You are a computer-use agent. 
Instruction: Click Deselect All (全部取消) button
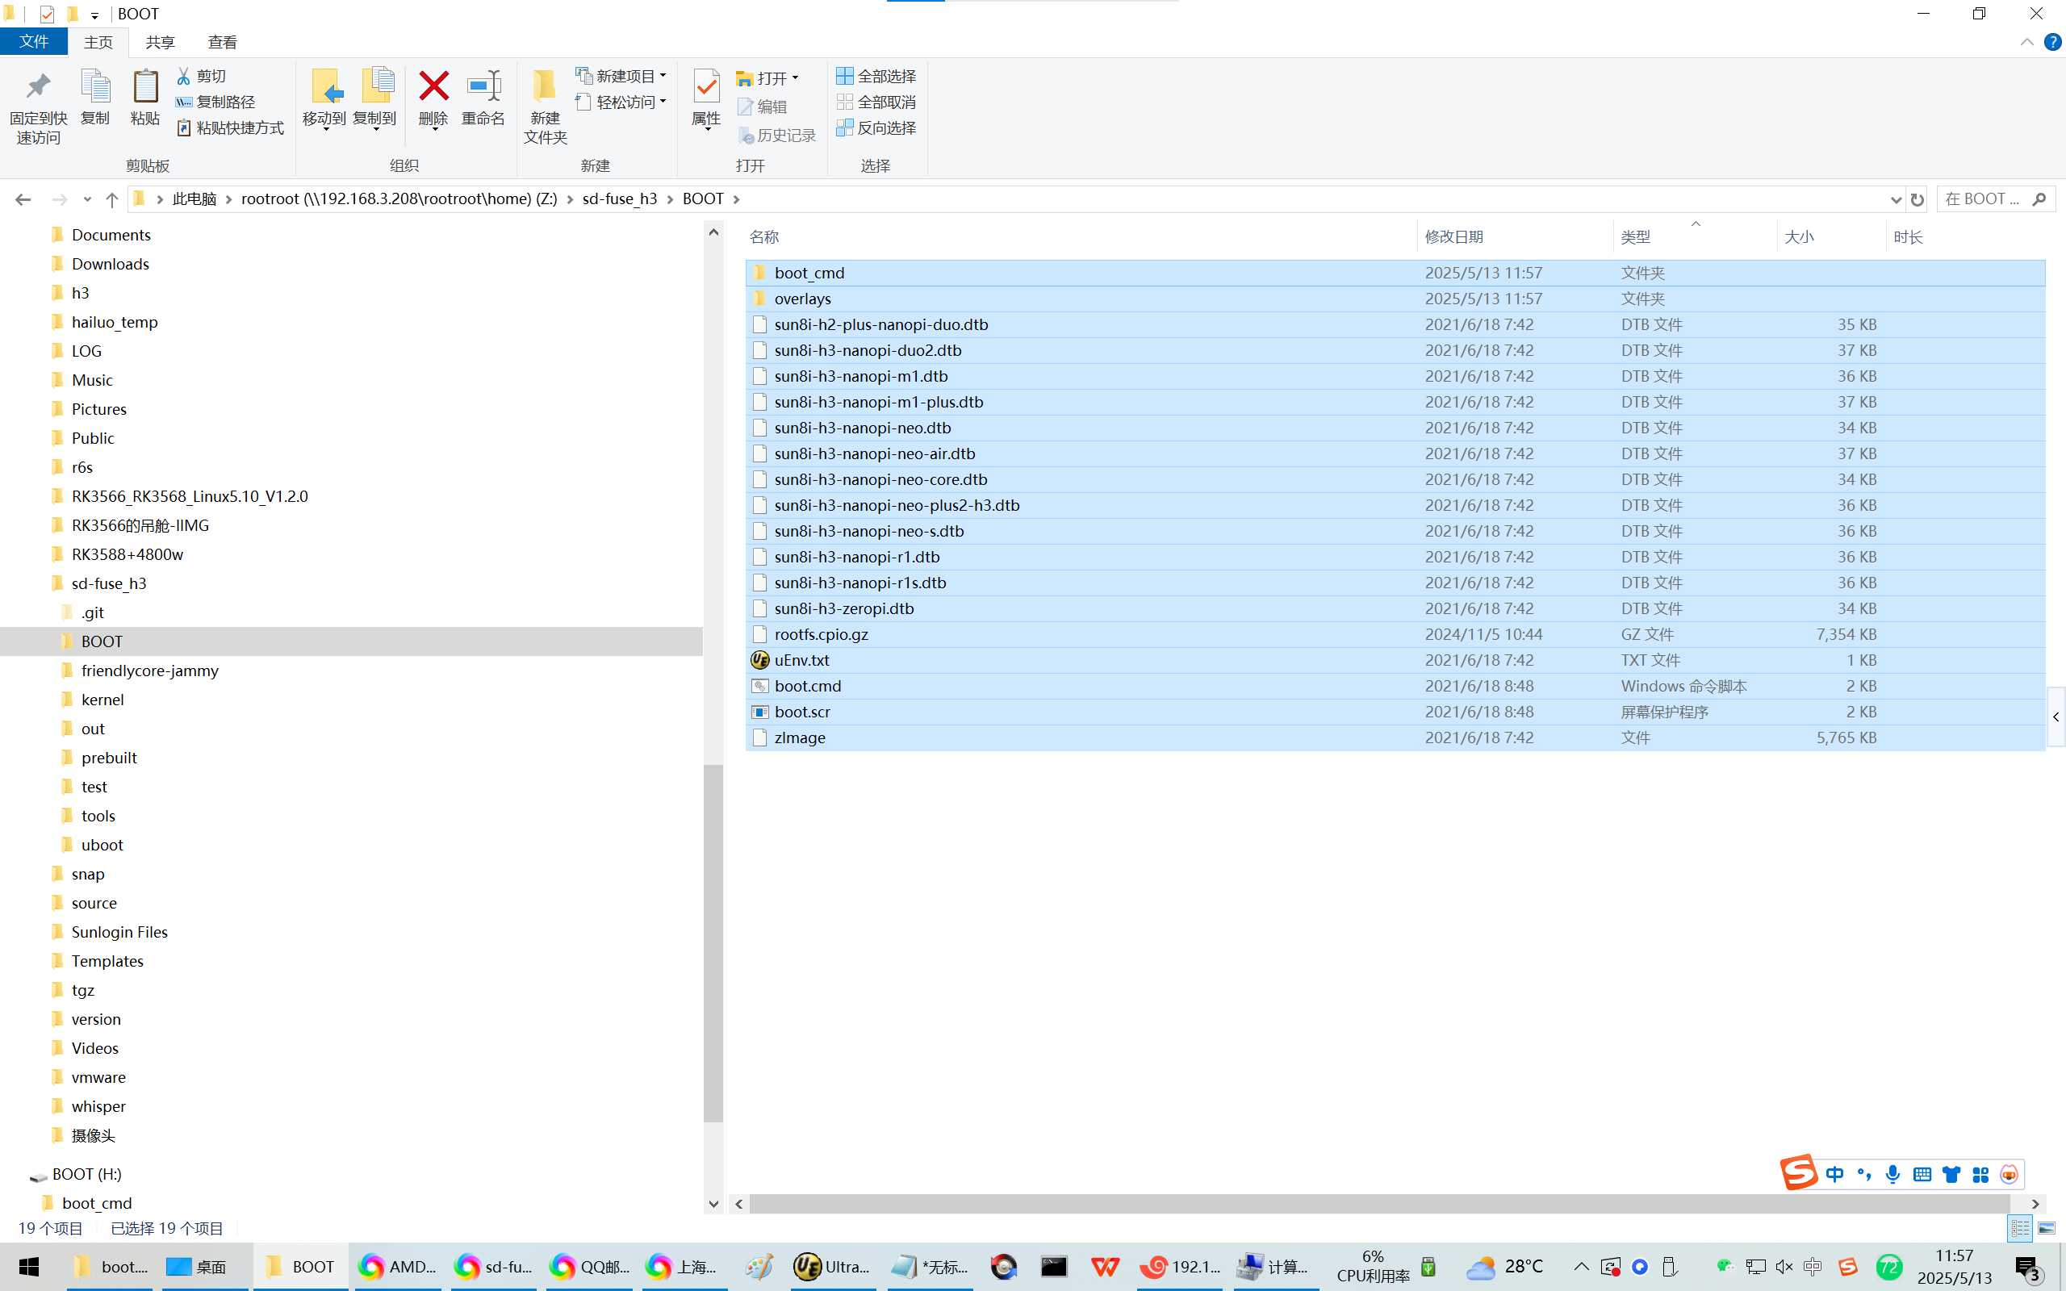876,102
